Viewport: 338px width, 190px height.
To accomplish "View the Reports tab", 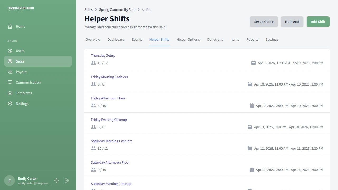I will (252, 39).
